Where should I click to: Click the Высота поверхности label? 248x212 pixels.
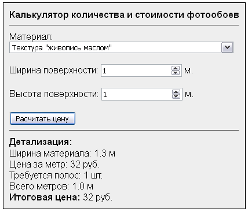tap(54, 94)
